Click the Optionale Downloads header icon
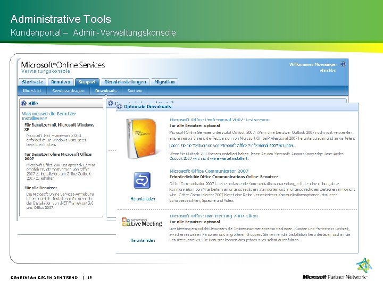This screenshot has height=287, width=383. 120,106
